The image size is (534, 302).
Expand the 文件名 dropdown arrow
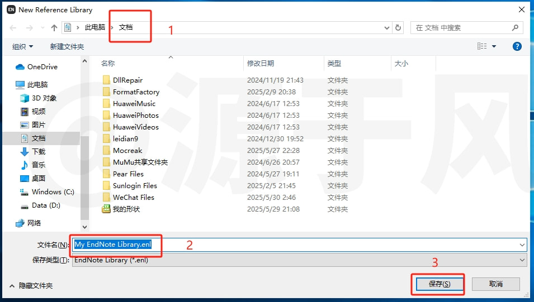[522, 245]
